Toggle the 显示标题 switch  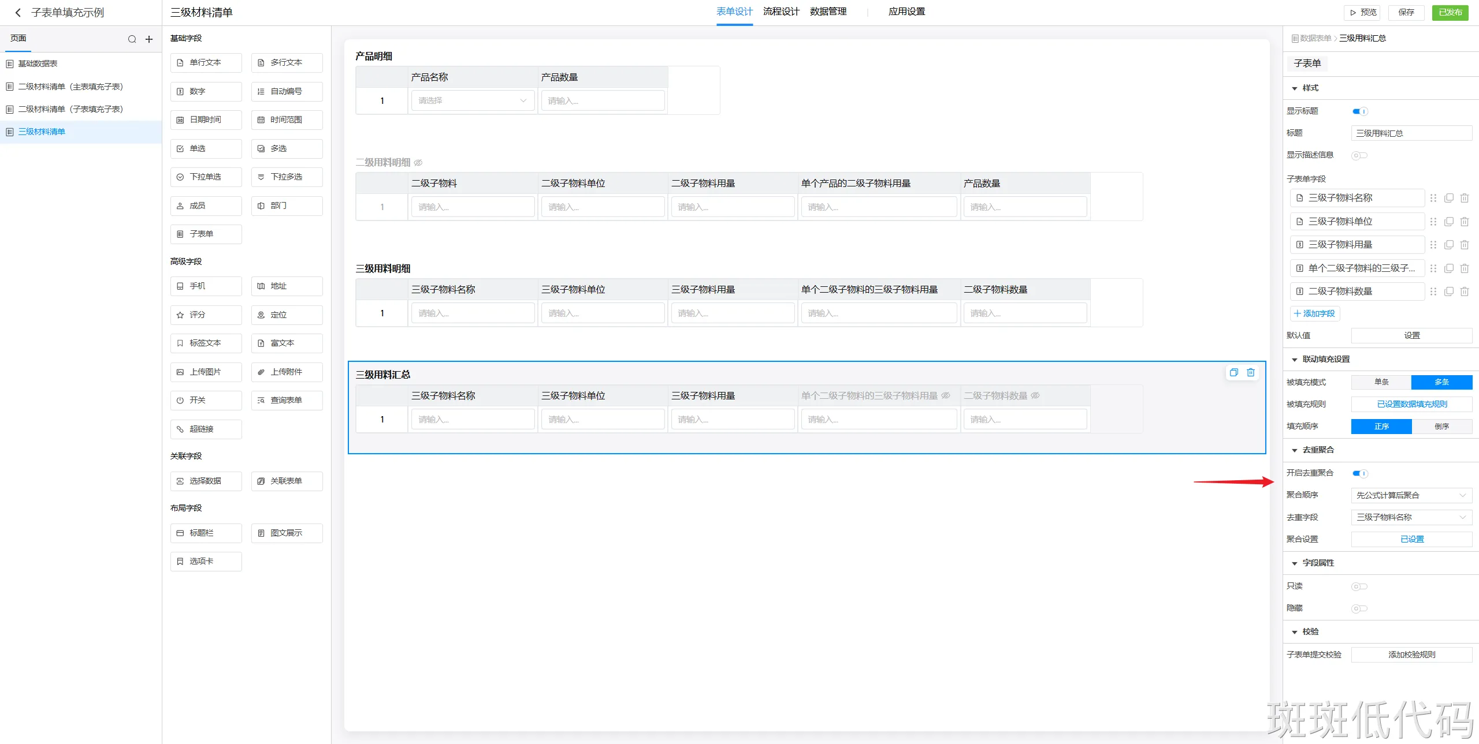tap(1359, 111)
